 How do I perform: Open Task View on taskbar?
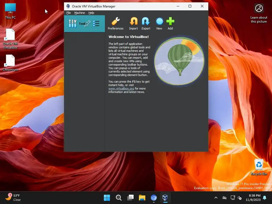click(x=130, y=198)
